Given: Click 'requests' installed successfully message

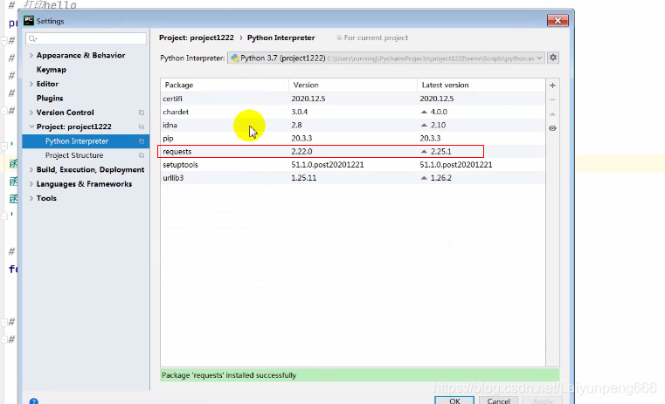Looking at the screenshot, I should (229, 375).
